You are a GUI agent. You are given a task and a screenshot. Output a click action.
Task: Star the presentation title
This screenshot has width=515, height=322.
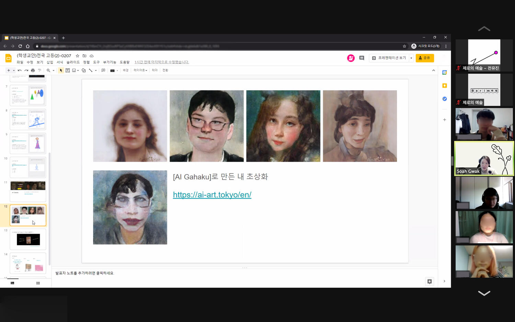[x=78, y=56]
